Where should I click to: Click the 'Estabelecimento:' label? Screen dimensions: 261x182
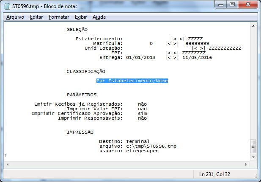click(x=99, y=39)
